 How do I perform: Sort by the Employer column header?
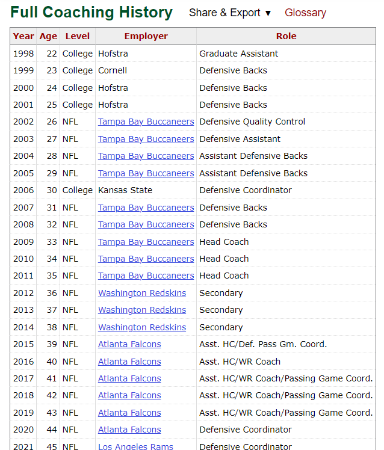[146, 36]
